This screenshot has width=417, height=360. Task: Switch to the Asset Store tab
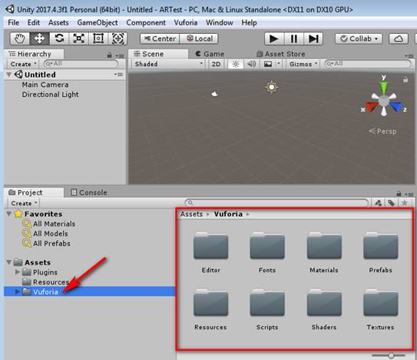click(x=281, y=54)
